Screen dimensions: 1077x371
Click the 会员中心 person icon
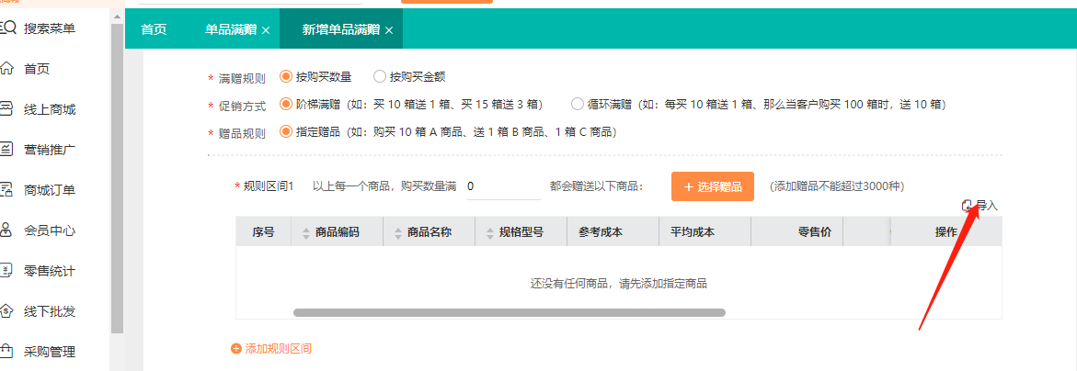click(x=6, y=230)
